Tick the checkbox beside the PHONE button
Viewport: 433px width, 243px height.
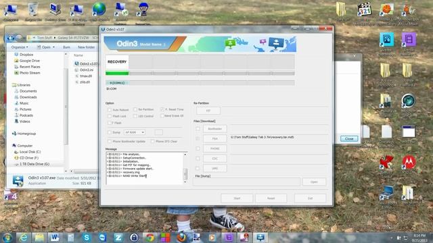coord(198,148)
